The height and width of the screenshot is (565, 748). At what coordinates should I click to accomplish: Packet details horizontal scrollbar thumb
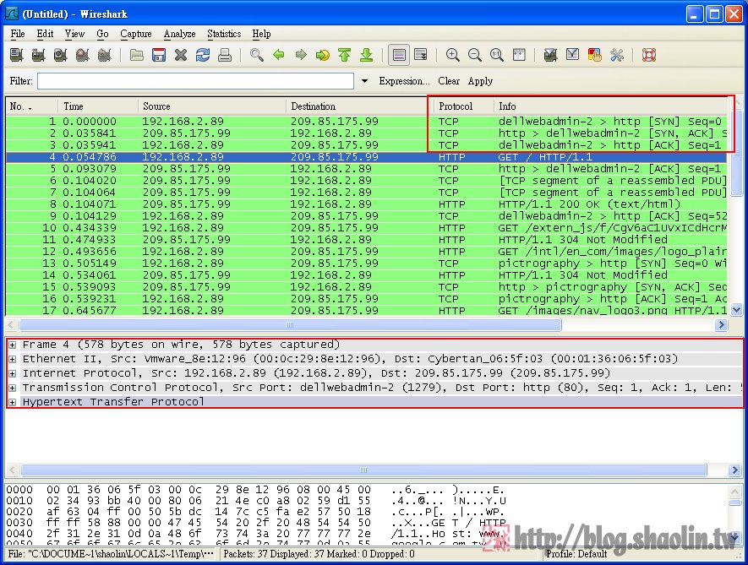point(363,470)
